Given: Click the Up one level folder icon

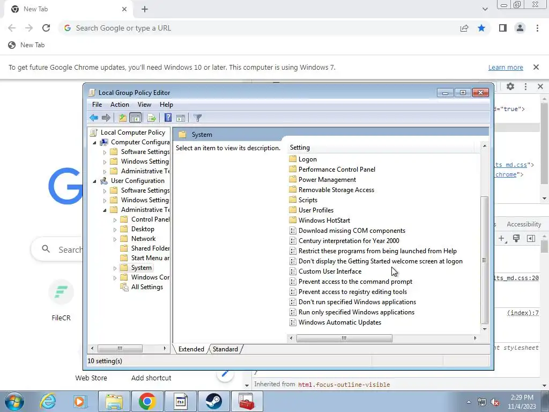Looking at the screenshot, I should pos(122,117).
